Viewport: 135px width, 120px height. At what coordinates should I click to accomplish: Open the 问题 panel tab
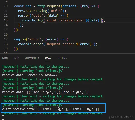(5, 58)
